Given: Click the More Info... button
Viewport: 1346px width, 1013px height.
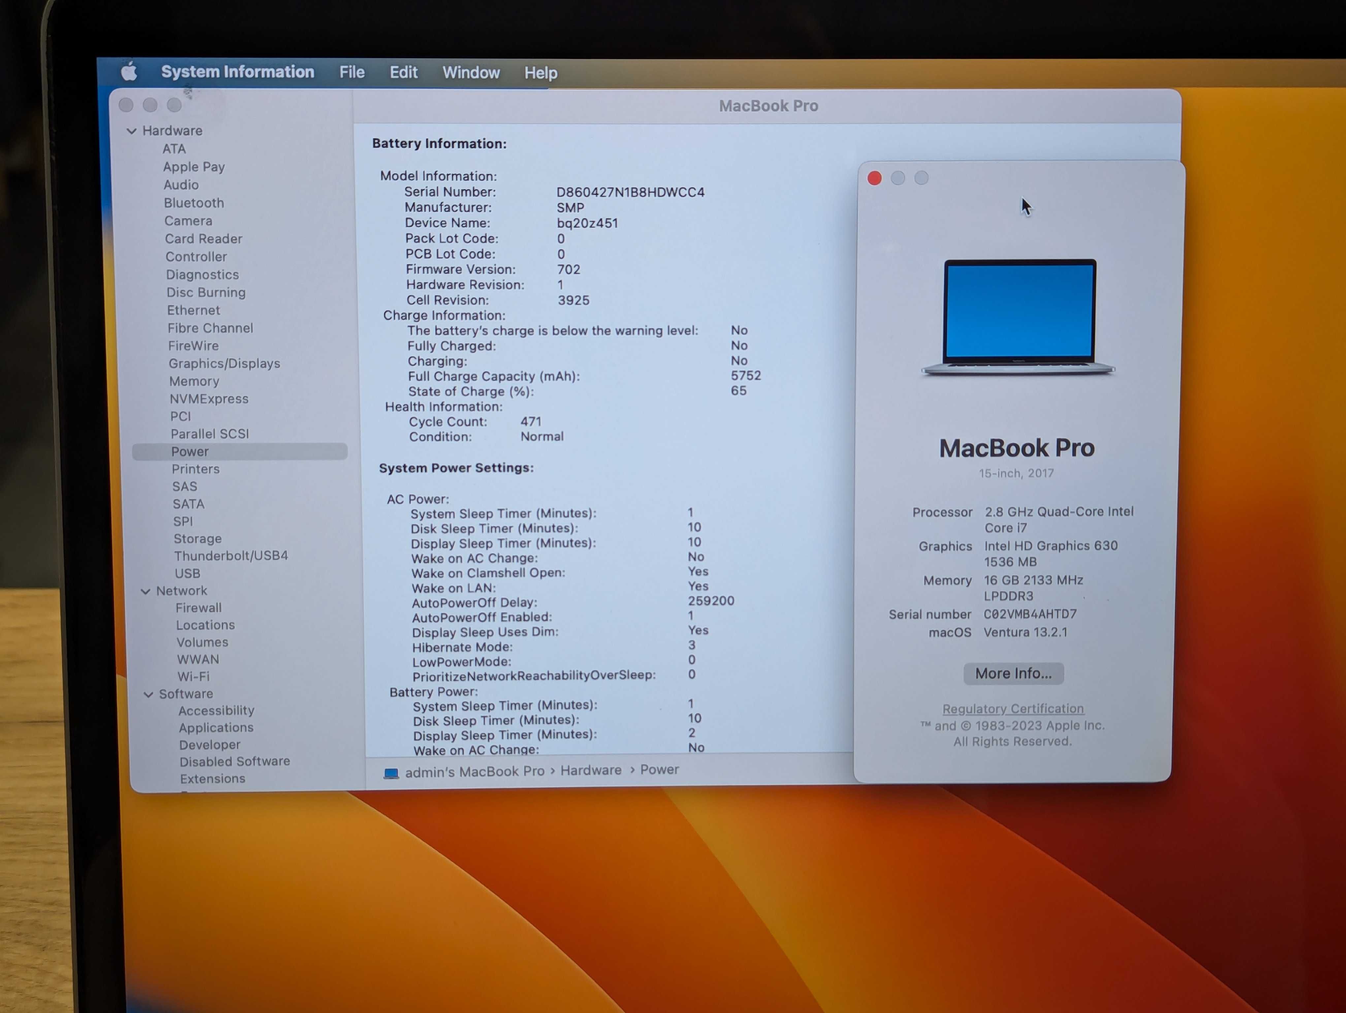Looking at the screenshot, I should (1013, 673).
